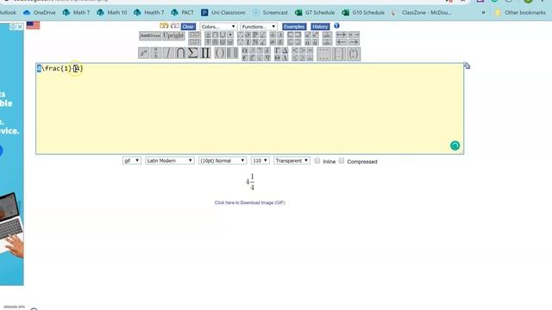Open the PACT bookmark
Image resolution: width=552 pixels, height=310 pixels.
(182, 12)
